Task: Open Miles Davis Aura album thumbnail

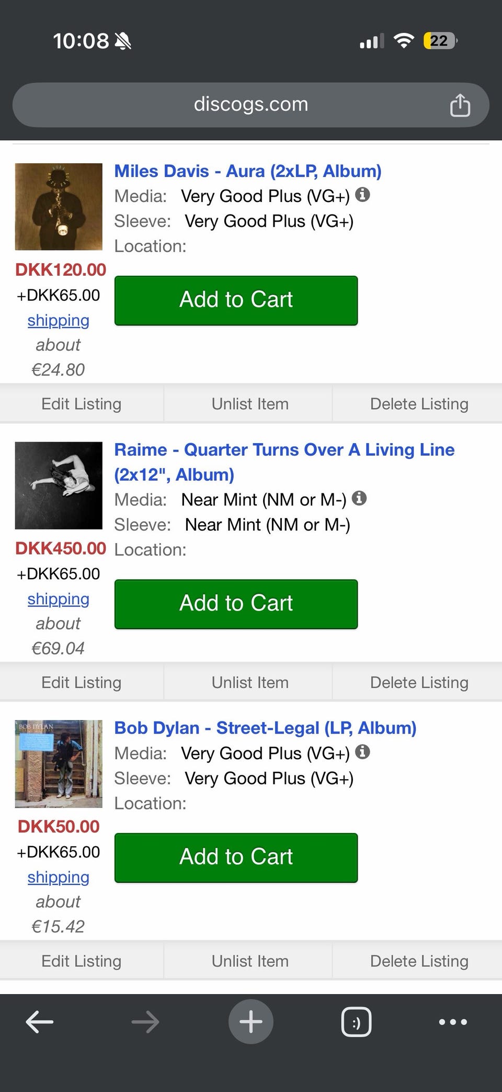Action: (59, 207)
